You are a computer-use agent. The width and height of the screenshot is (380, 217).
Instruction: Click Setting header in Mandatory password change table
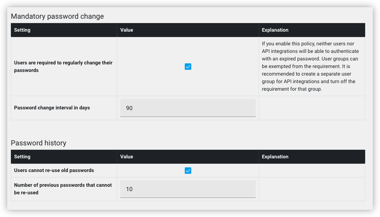pos(22,30)
